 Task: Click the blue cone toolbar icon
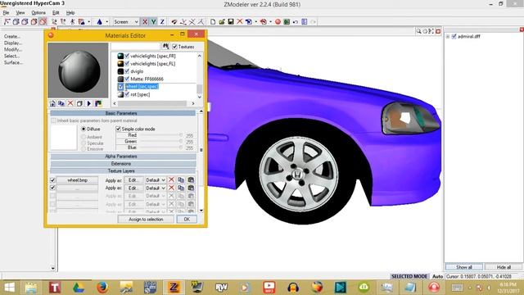pos(100,22)
